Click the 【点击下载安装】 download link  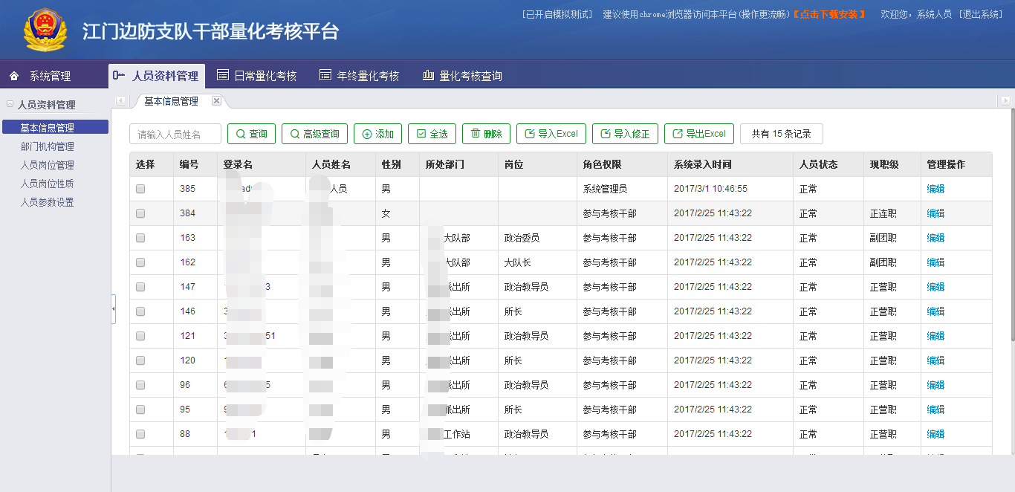pos(829,14)
